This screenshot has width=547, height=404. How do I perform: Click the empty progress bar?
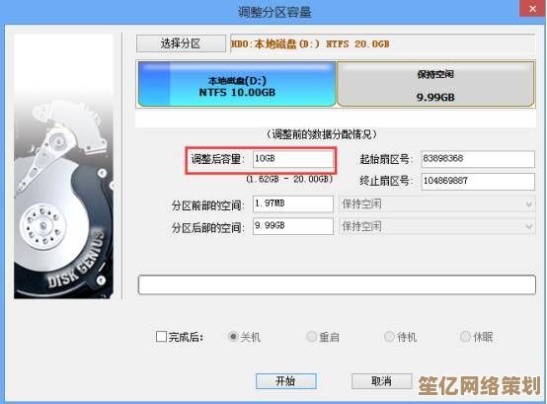pos(337,284)
